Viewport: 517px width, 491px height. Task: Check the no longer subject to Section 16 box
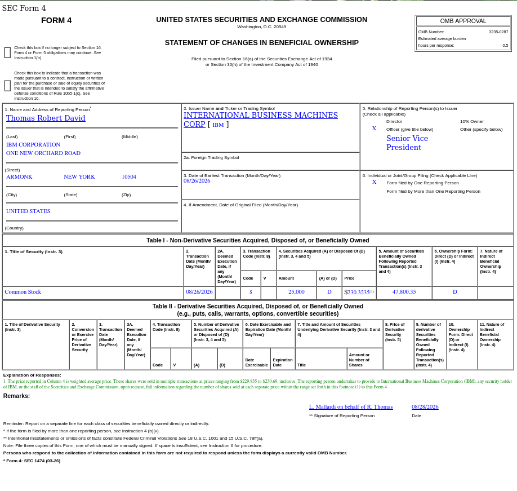(x=7, y=52)
